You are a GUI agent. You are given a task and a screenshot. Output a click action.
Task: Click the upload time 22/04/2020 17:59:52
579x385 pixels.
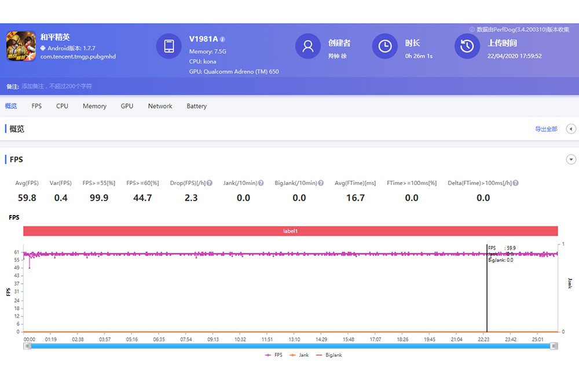514,56
